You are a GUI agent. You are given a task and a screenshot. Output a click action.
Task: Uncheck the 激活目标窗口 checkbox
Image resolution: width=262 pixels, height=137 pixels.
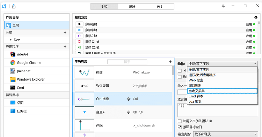click(180, 127)
